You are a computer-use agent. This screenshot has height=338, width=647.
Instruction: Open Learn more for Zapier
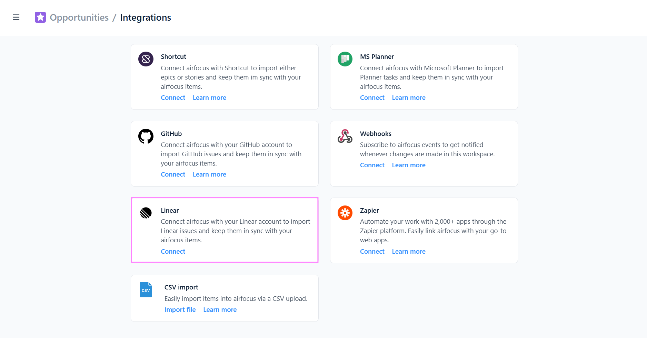[x=409, y=252]
